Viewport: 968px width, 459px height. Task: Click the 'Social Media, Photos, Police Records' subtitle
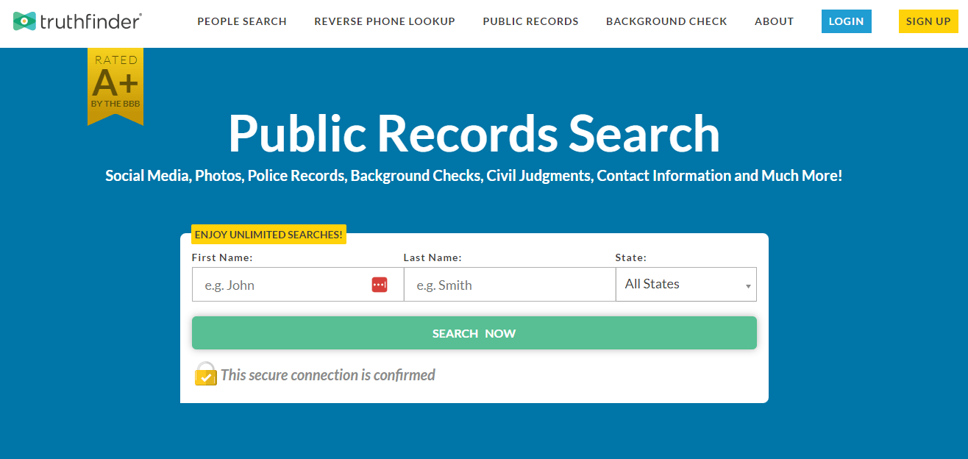click(x=474, y=176)
